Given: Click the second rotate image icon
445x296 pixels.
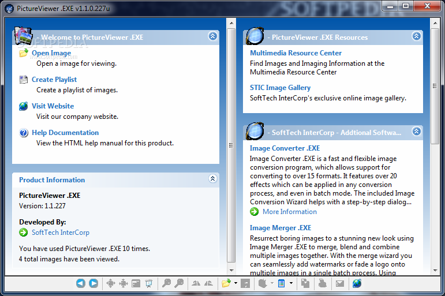Looking at the screenshot, I should [x=208, y=283].
